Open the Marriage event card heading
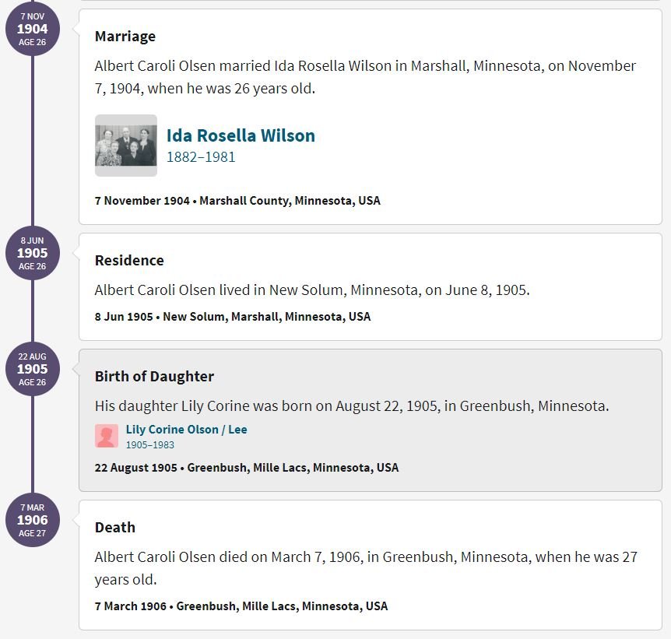671x639 pixels. [x=125, y=37]
